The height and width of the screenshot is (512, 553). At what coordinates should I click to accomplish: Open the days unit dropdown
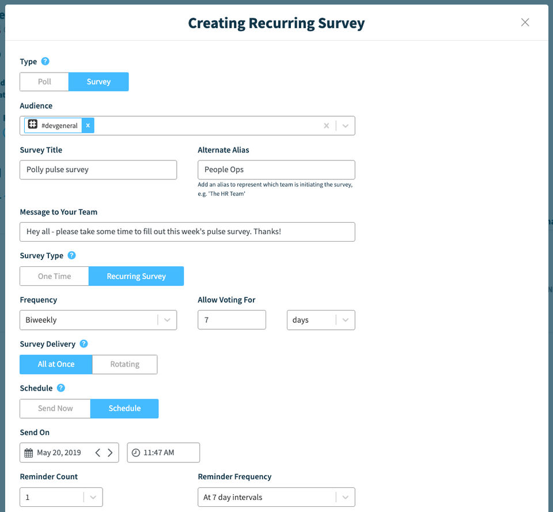[345, 320]
